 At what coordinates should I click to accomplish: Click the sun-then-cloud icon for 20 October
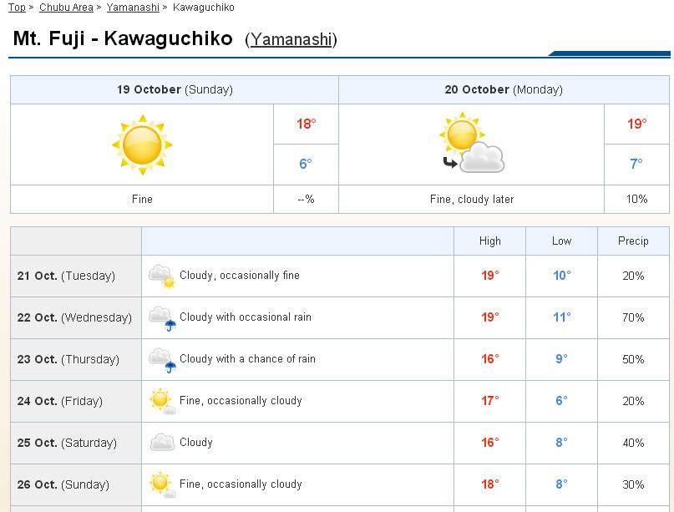click(473, 144)
